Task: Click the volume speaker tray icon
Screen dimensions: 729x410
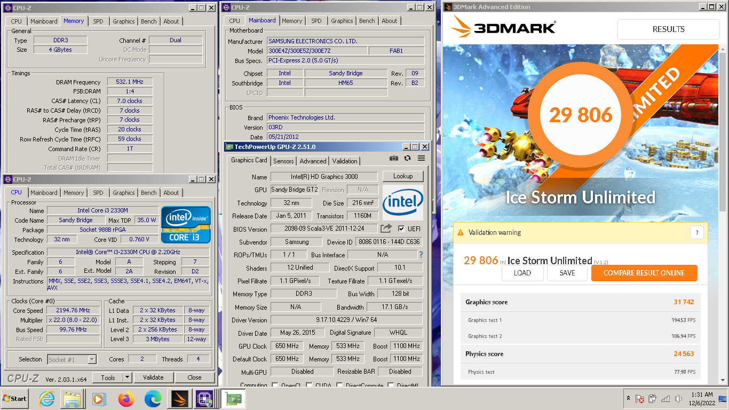Action: point(678,399)
